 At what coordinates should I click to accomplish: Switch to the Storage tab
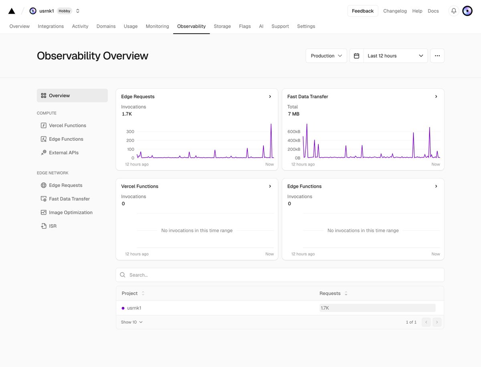coord(222,26)
